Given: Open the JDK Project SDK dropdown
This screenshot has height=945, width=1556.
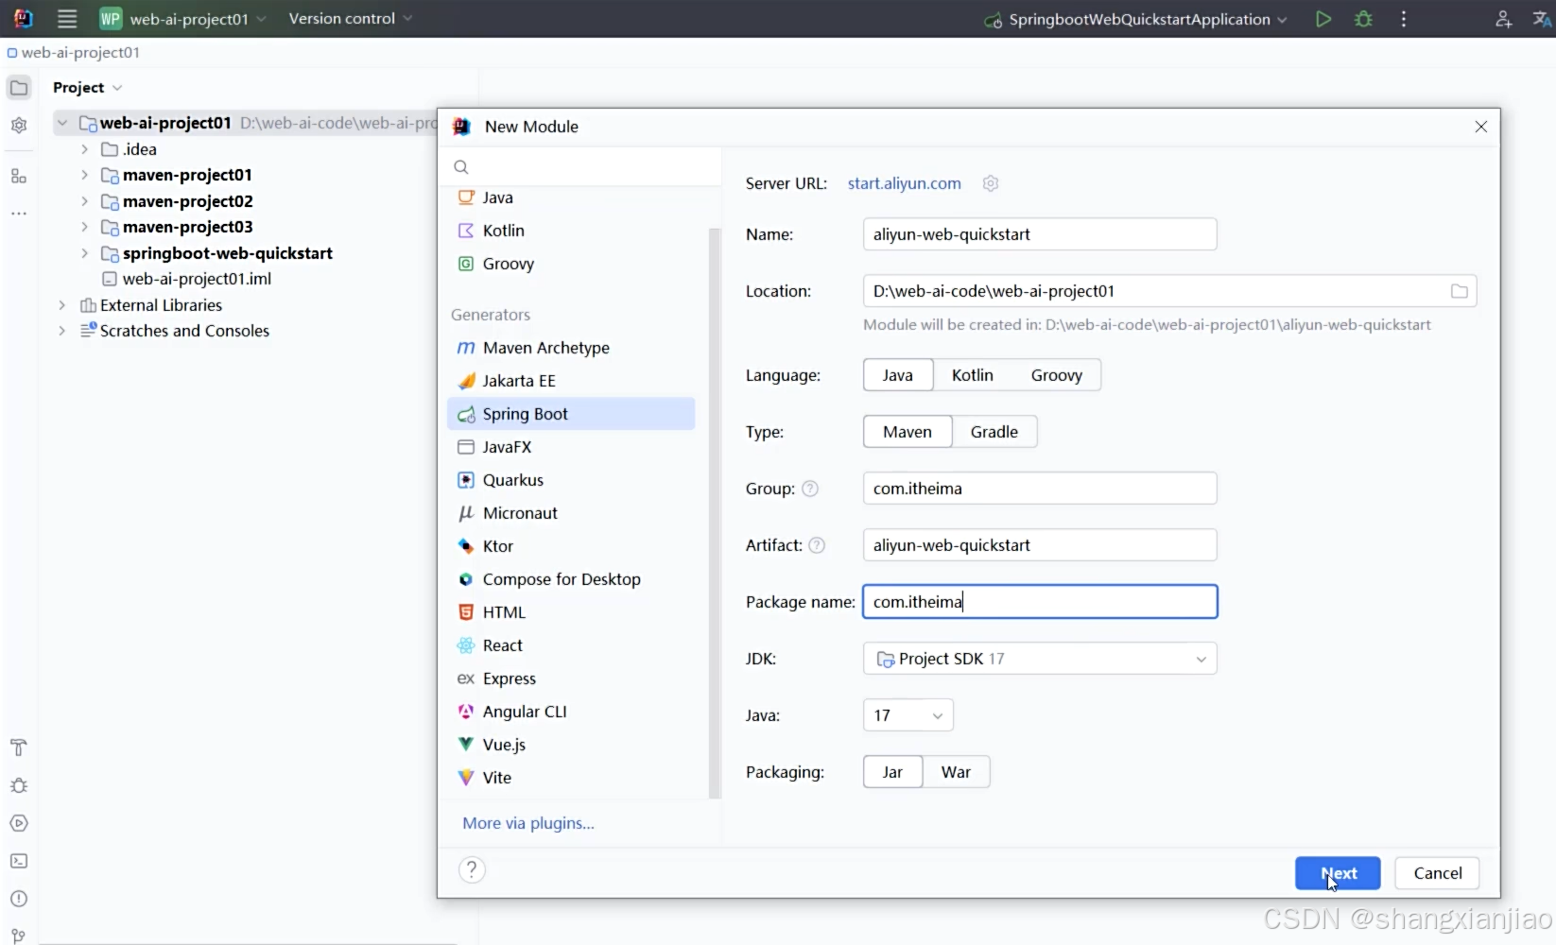Looking at the screenshot, I should [1040, 659].
